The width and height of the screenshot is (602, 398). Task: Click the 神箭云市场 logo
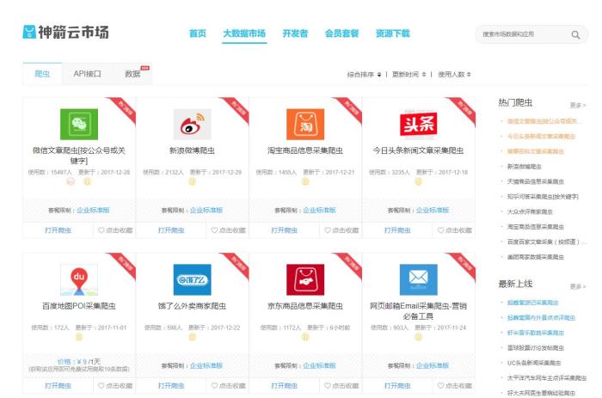coord(65,32)
